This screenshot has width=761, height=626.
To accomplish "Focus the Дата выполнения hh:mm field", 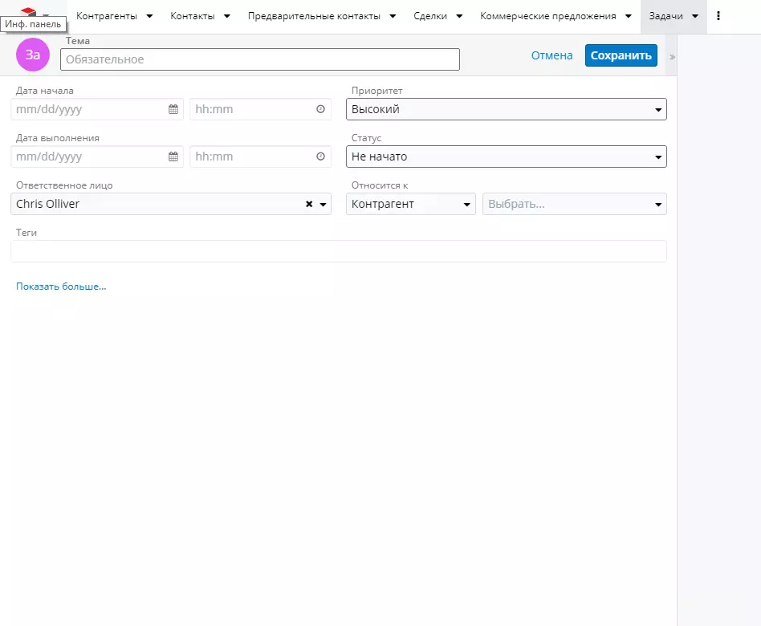I will (261, 156).
